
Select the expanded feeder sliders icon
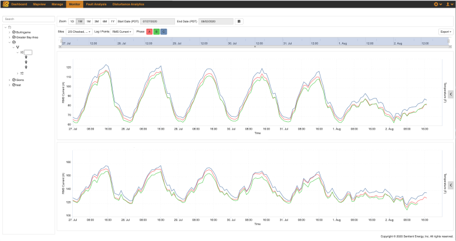coord(22,52)
